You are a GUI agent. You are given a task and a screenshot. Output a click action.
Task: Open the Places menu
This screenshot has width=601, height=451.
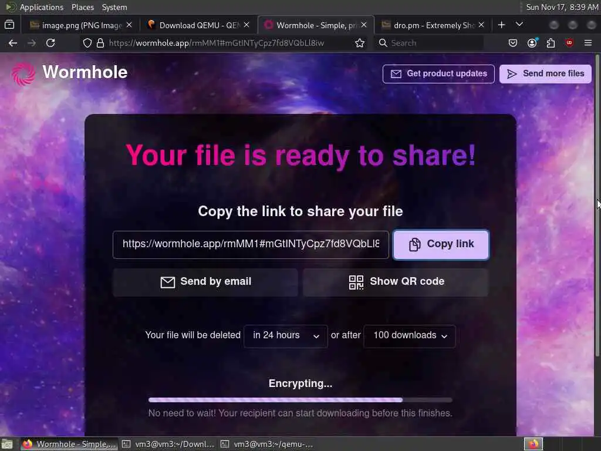(82, 7)
